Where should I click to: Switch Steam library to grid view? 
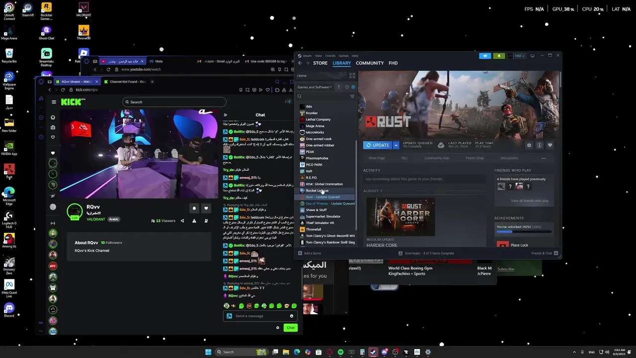pyautogui.click(x=352, y=76)
